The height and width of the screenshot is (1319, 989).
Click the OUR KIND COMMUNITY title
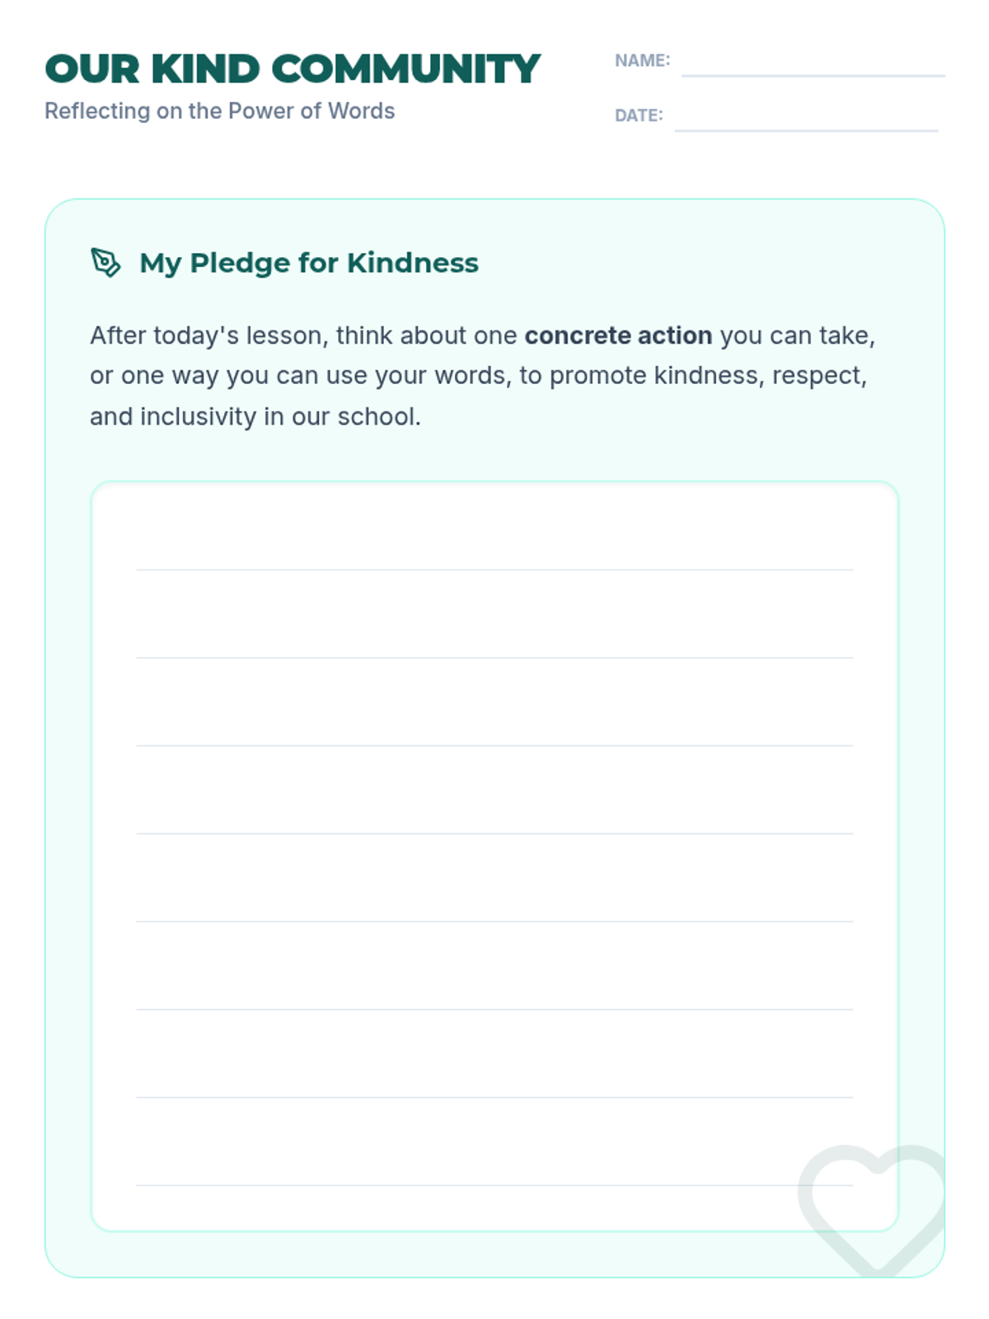[293, 68]
